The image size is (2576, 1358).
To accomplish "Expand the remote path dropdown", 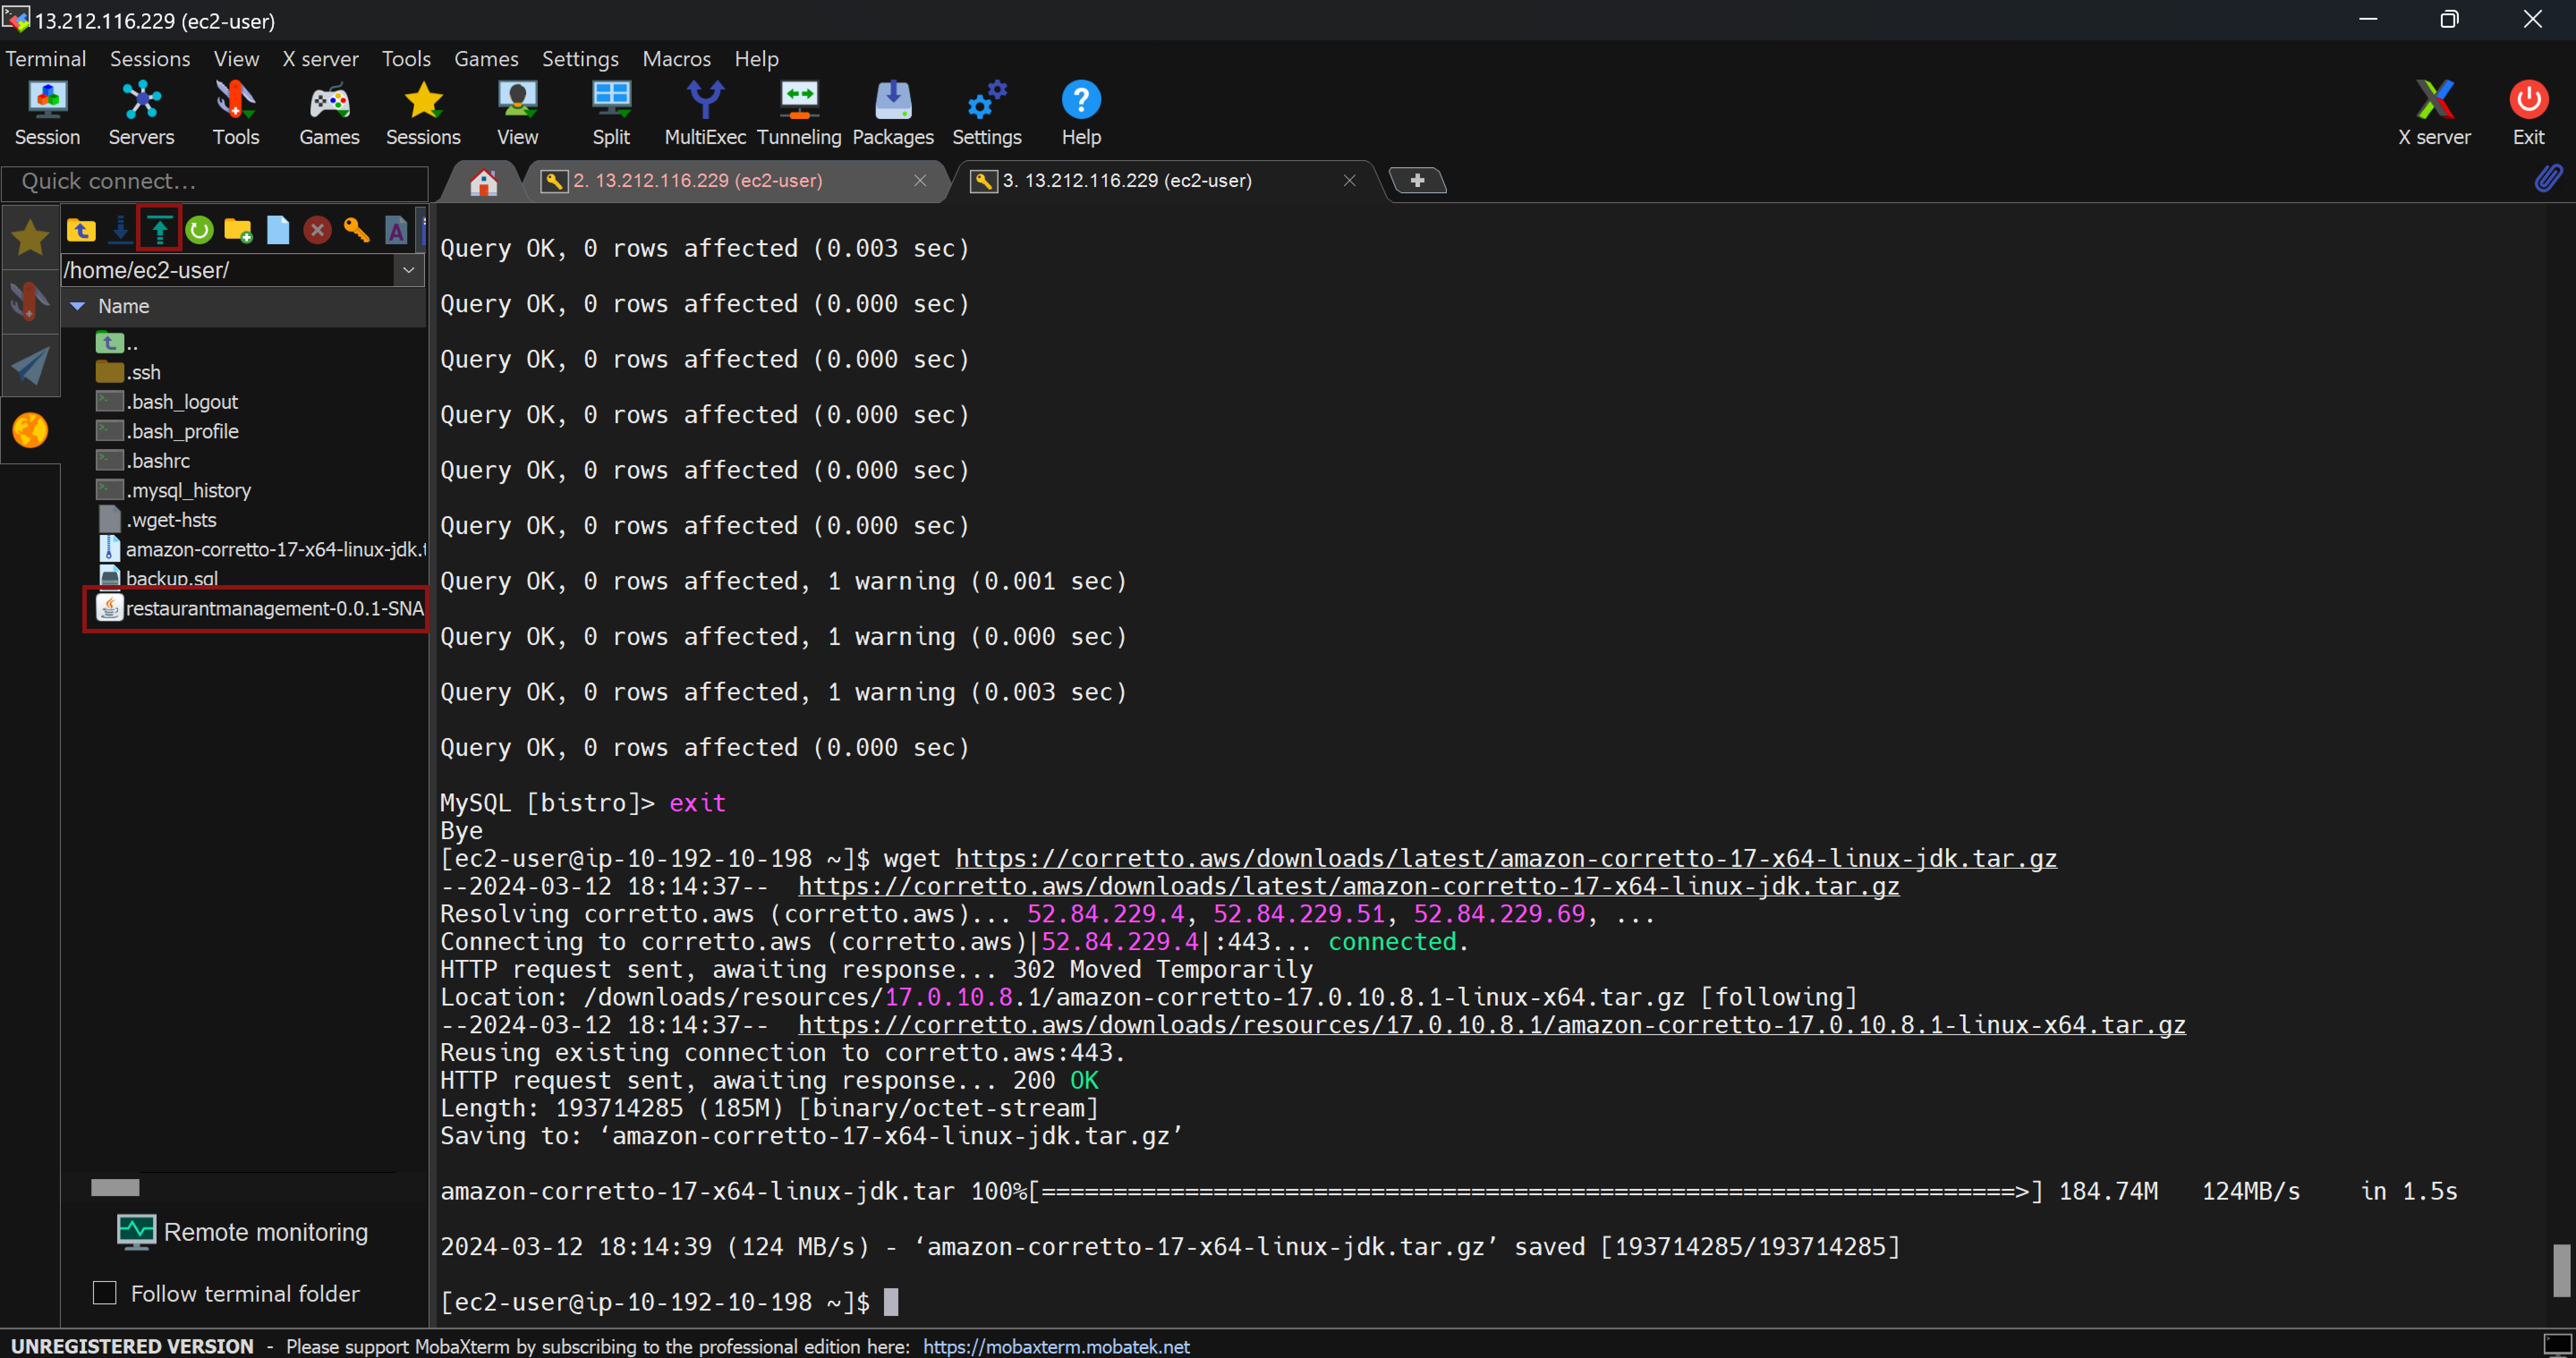I will [x=408, y=270].
